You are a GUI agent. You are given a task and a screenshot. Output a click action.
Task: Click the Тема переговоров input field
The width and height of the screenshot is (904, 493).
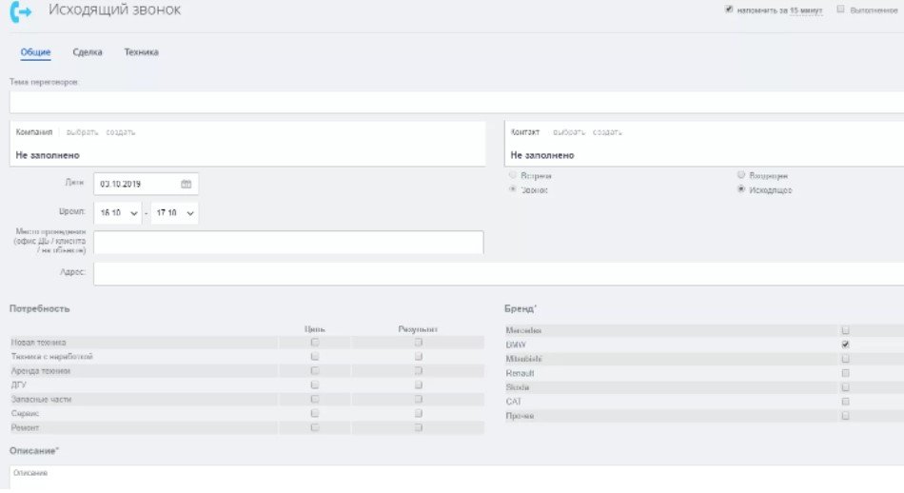tap(457, 103)
